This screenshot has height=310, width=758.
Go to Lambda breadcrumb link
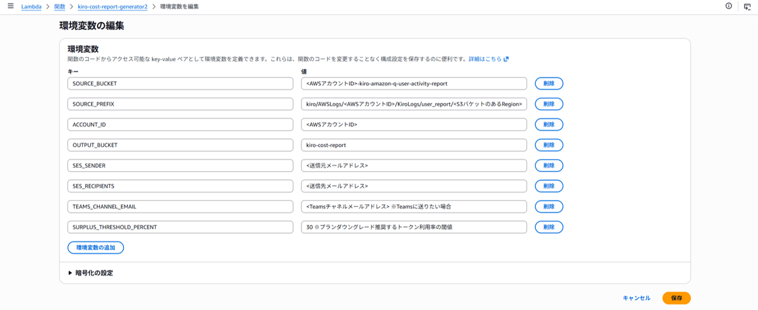click(x=31, y=7)
